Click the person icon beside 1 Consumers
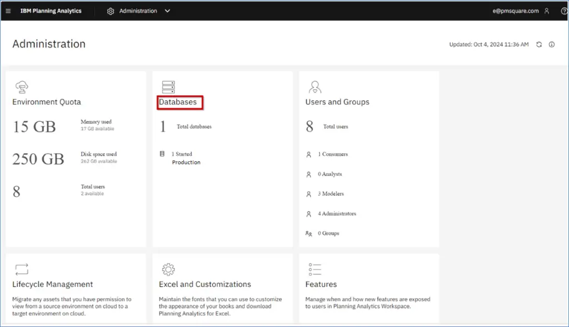569x327 pixels. [x=308, y=155]
